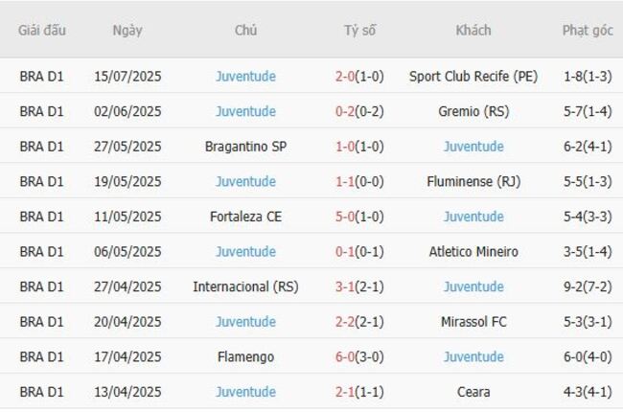The height and width of the screenshot is (412, 623).
Task: Click the 2-0 score on 15/07/2025
Action: click(346, 76)
